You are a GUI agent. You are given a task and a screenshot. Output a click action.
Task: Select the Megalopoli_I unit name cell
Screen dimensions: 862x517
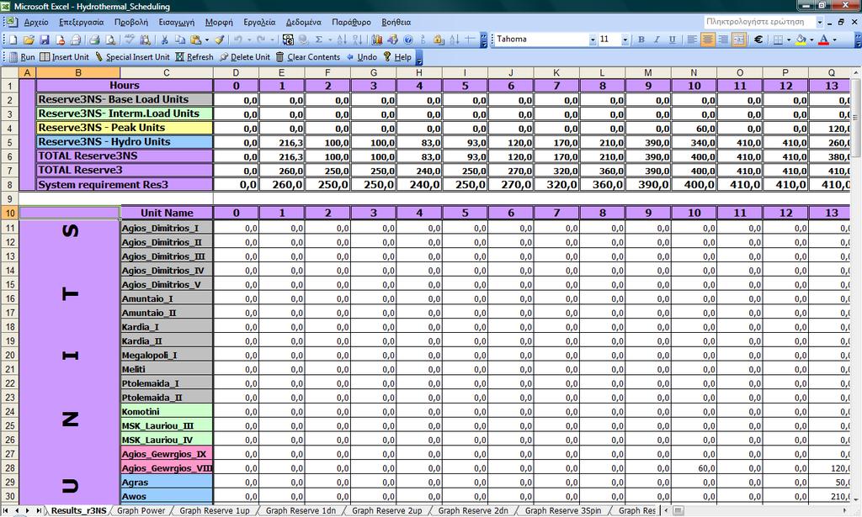click(x=167, y=355)
